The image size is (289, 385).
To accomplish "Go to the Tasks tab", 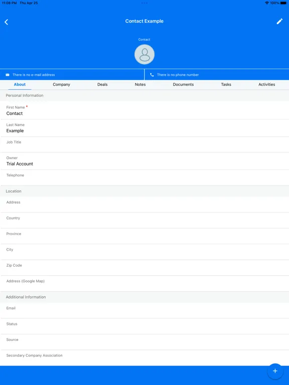I will point(226,84).
